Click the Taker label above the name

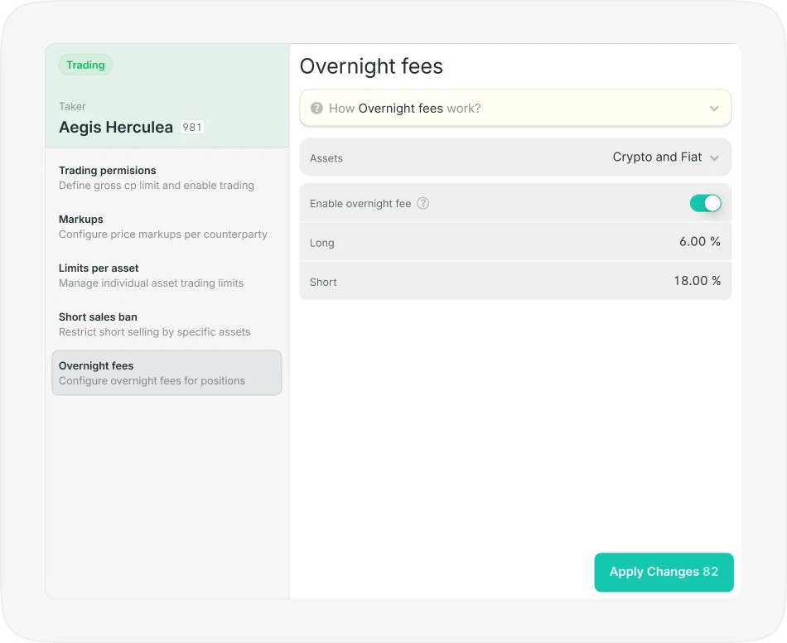pyautogui.click(x=72, y=106)
